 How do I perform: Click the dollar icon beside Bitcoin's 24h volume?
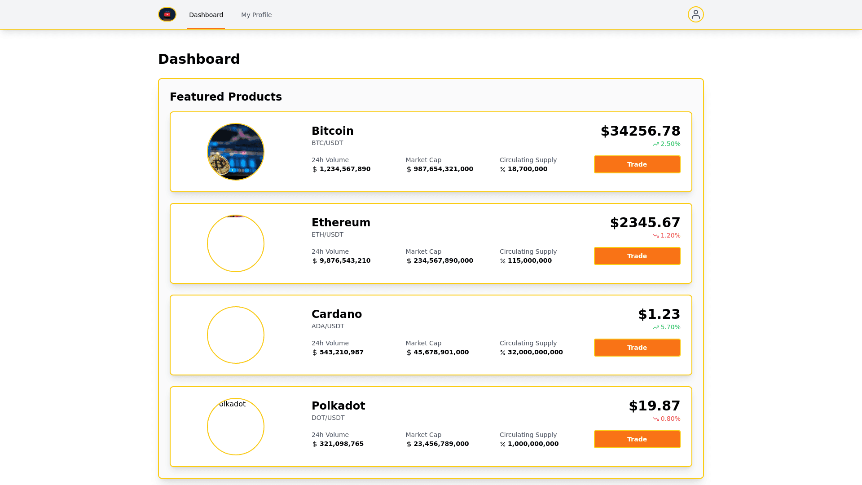coord(315,169)
